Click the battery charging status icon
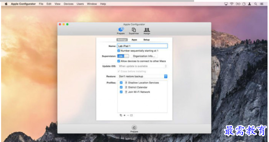 tap(238, 4)
